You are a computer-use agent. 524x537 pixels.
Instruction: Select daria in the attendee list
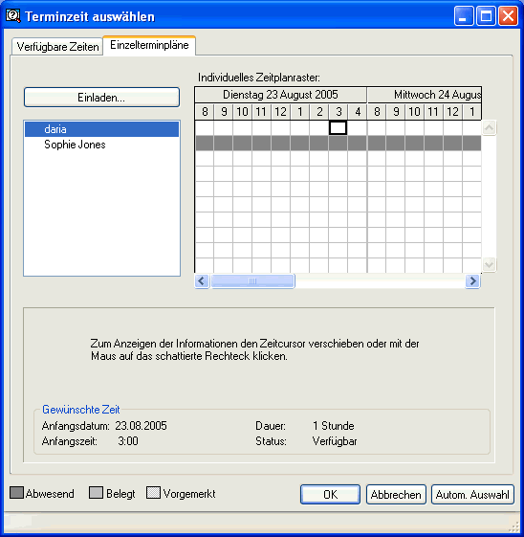(101, 129)
